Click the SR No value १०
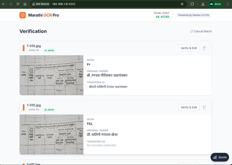Viewport: 232px width, 165px height. coord(89,64)
